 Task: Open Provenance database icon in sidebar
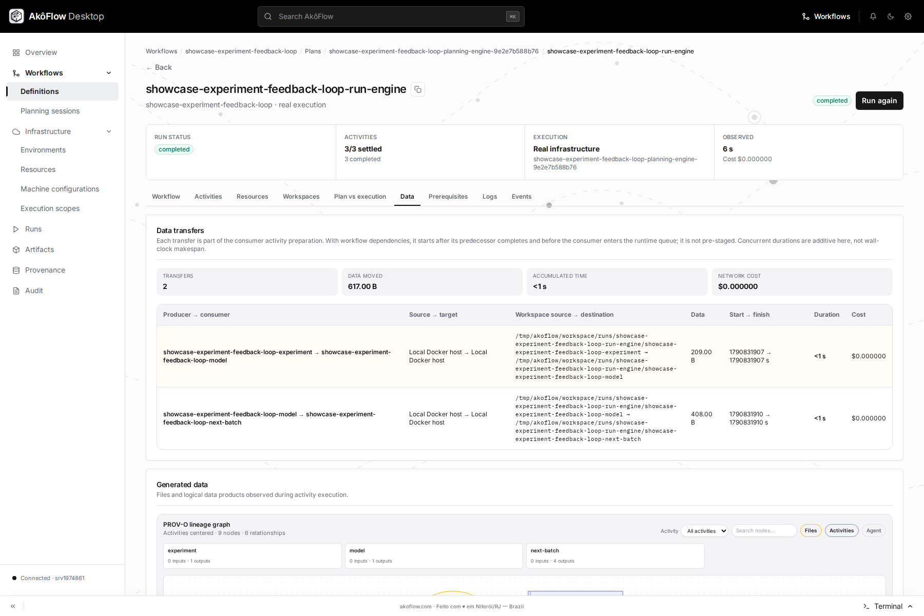(x=16, y=270)
